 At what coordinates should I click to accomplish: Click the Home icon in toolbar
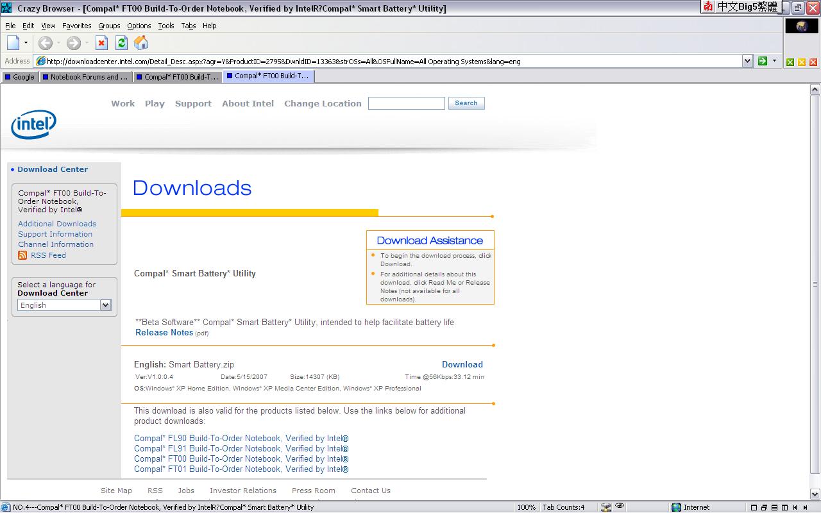(x=141, y=43)
